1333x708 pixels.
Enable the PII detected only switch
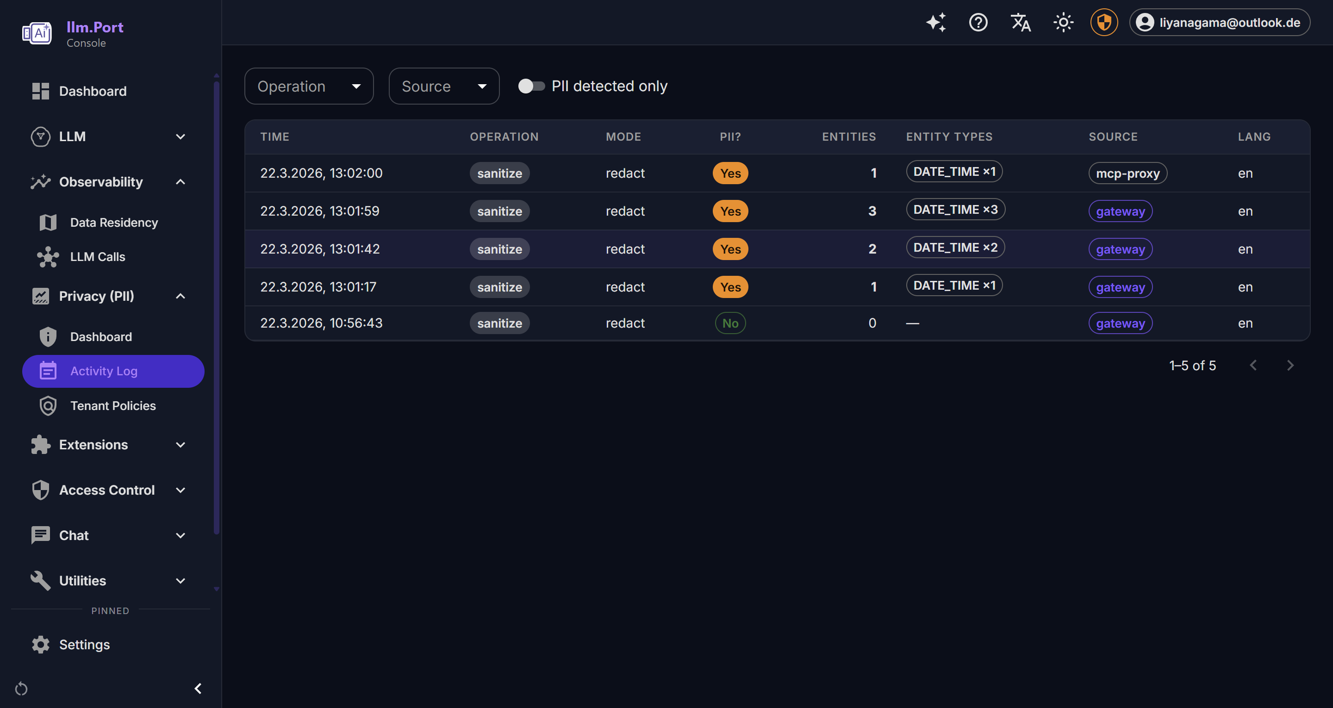[531, 86]
